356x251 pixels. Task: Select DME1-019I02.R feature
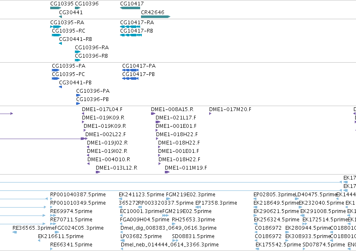tap(88, 155)
